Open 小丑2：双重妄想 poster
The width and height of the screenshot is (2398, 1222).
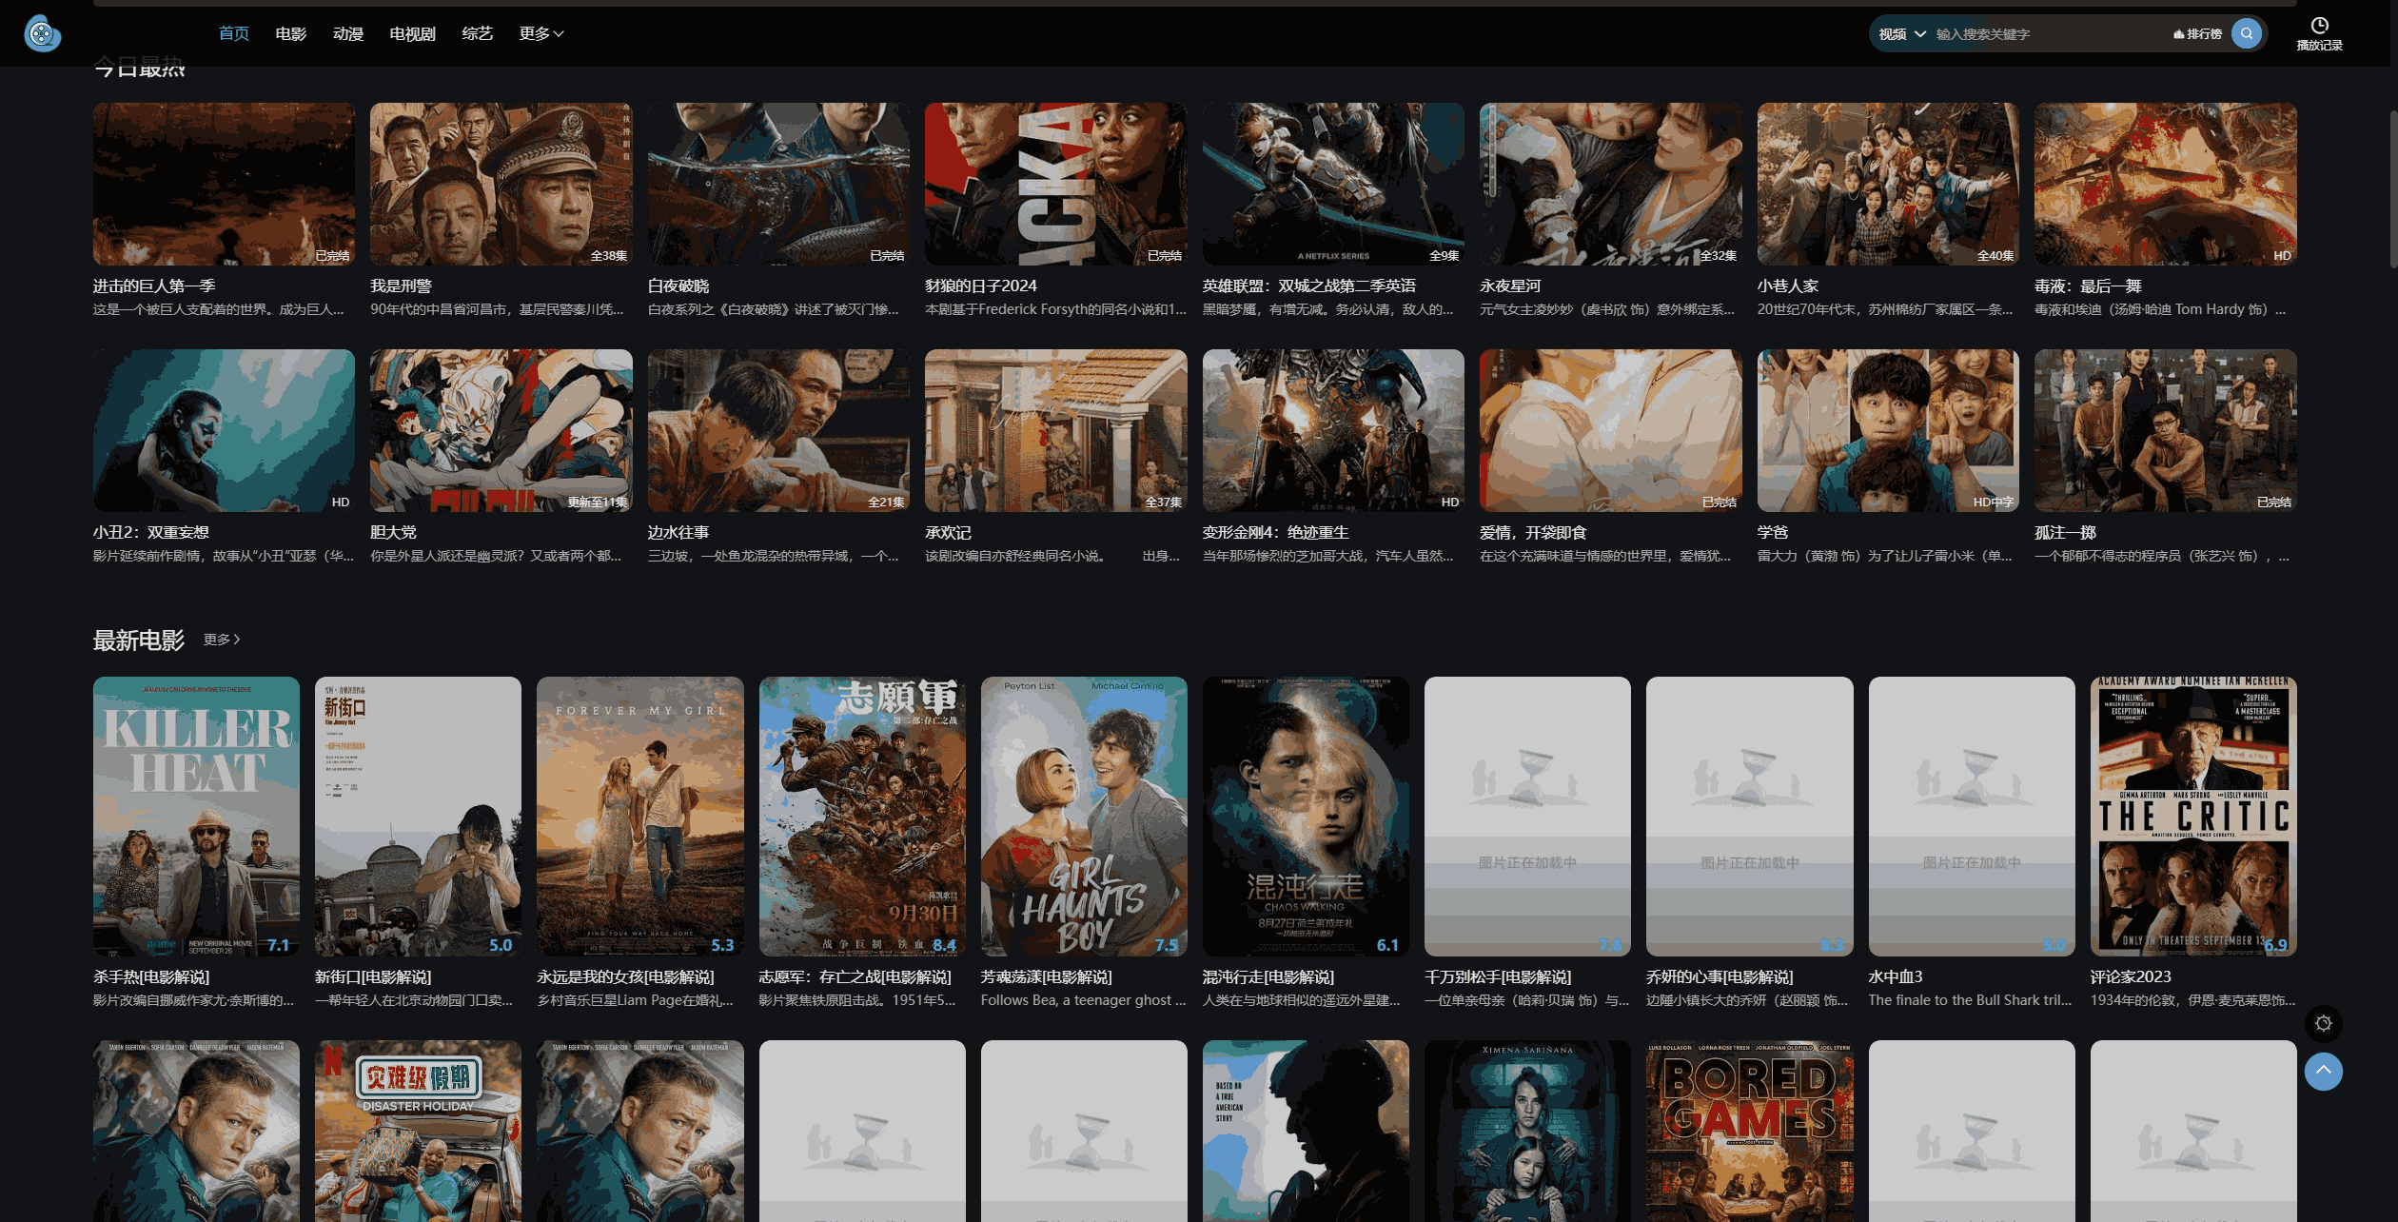224,430
